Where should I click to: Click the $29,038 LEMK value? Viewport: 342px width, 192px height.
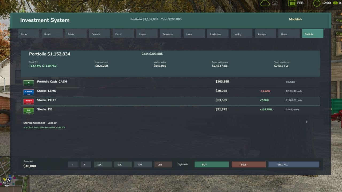point(221,91)
